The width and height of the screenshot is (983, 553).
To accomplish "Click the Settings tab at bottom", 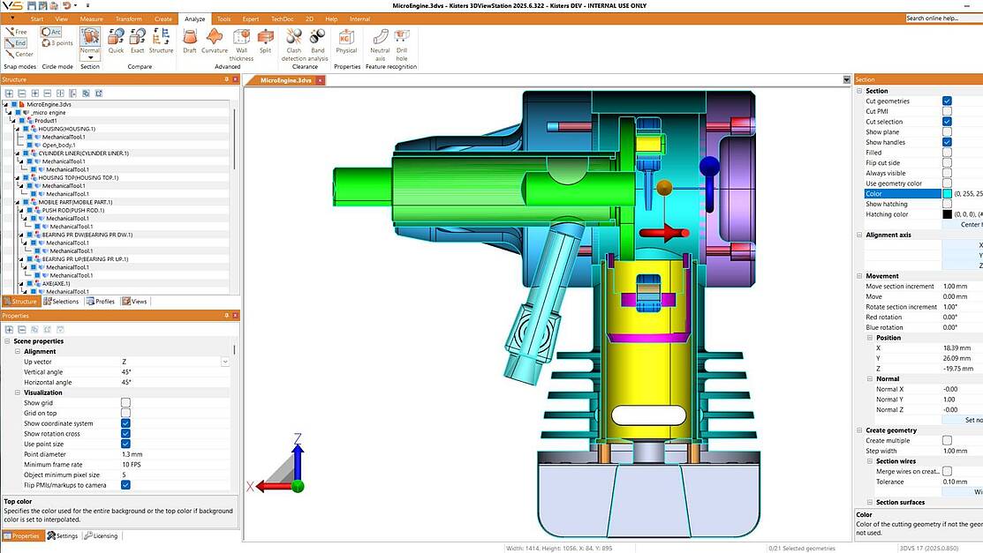I will [63, 535].
